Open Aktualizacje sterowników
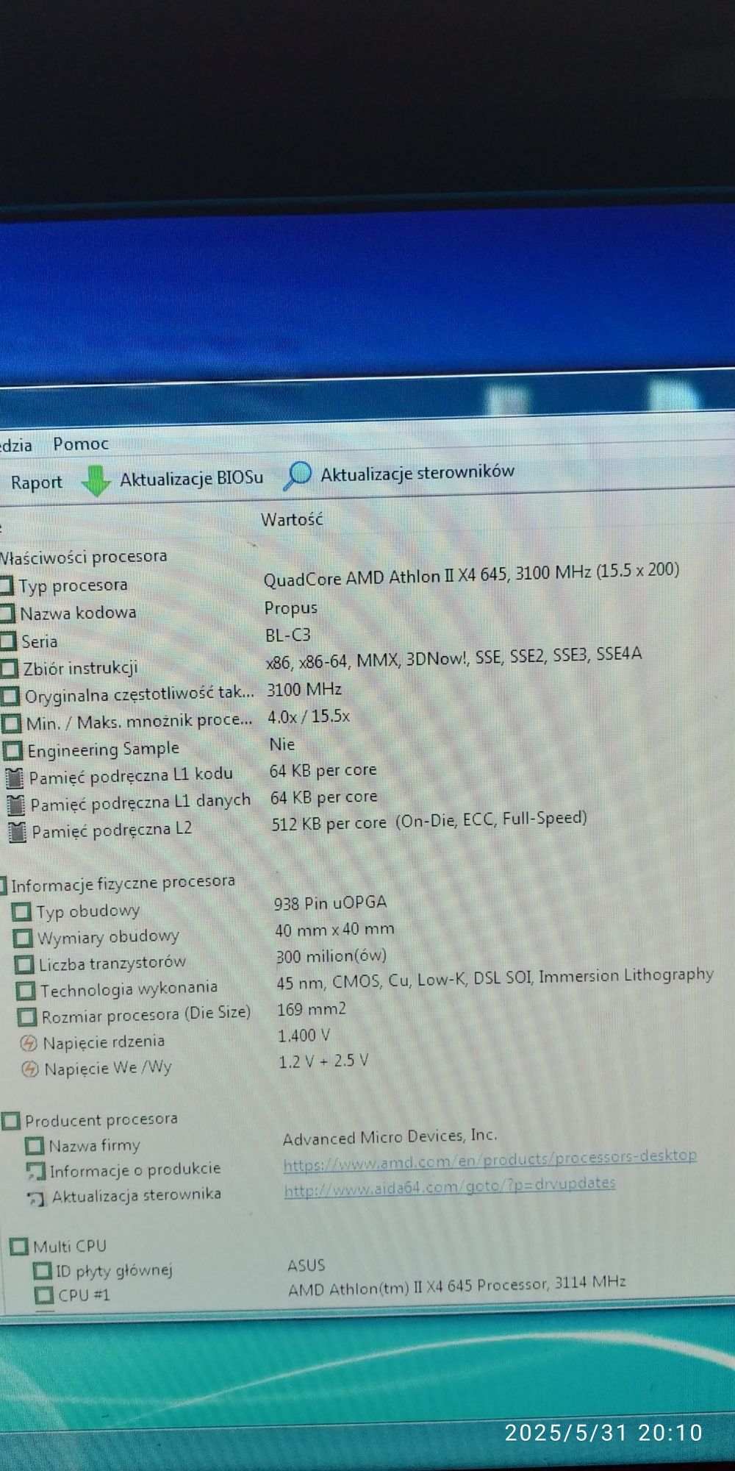This screenshot has height=1471, width=735. click(417, 472)
